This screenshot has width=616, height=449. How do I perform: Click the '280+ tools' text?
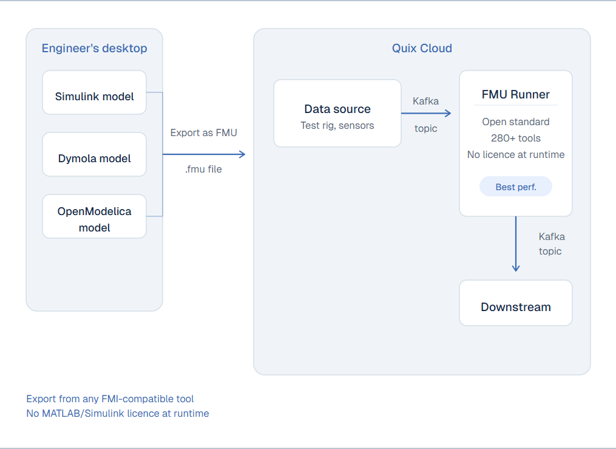click(x=516, y=139)
